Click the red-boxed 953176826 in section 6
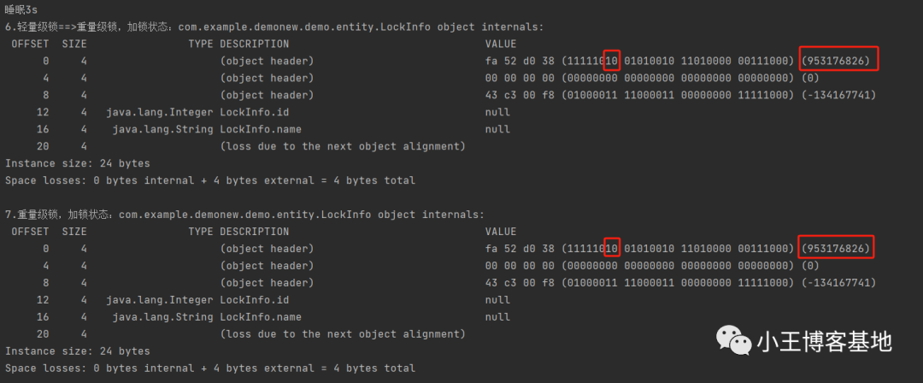 (x=839, y=61)
